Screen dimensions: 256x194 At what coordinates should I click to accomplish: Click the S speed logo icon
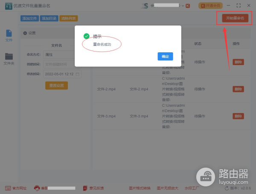(145, 6)
